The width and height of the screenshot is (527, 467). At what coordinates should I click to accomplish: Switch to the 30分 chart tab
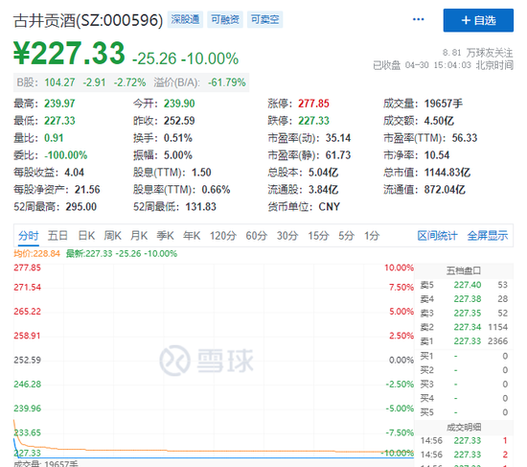coord(287,236)
